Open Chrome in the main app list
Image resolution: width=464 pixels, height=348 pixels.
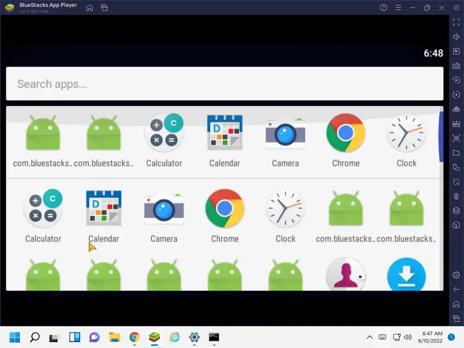point(225,216)
